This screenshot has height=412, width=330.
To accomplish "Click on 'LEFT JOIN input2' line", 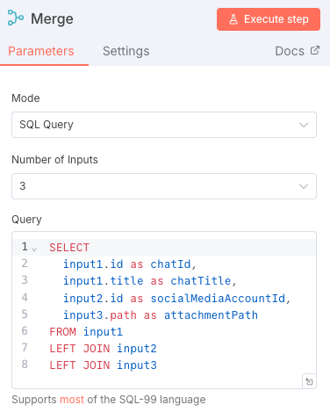I will click(103, 349).
